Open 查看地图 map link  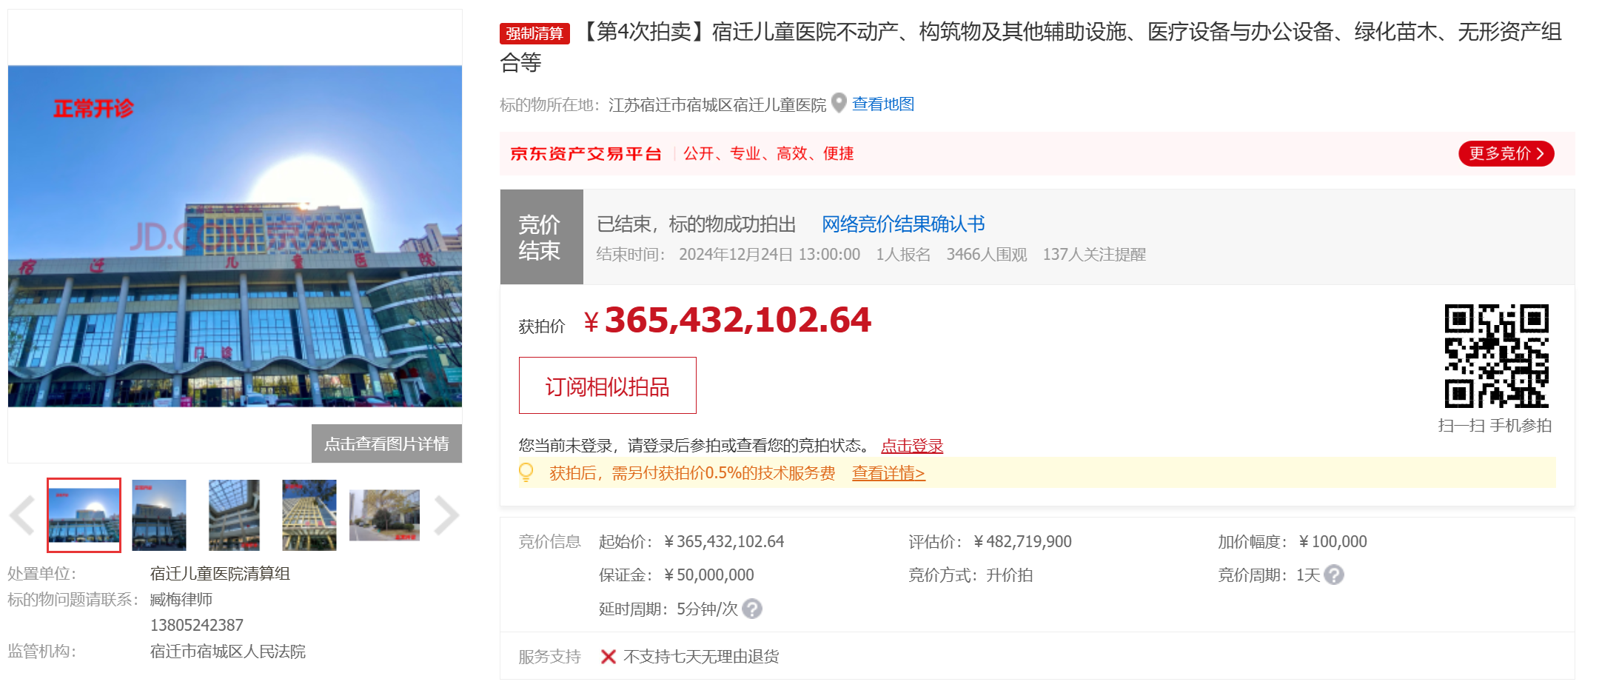pyautogui.click(x=883, y=104)
